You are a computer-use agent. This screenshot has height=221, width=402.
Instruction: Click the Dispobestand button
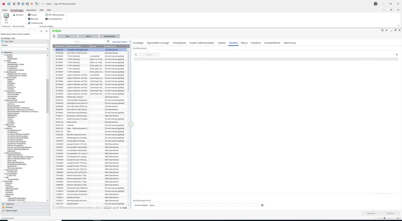tap(110, 36)
